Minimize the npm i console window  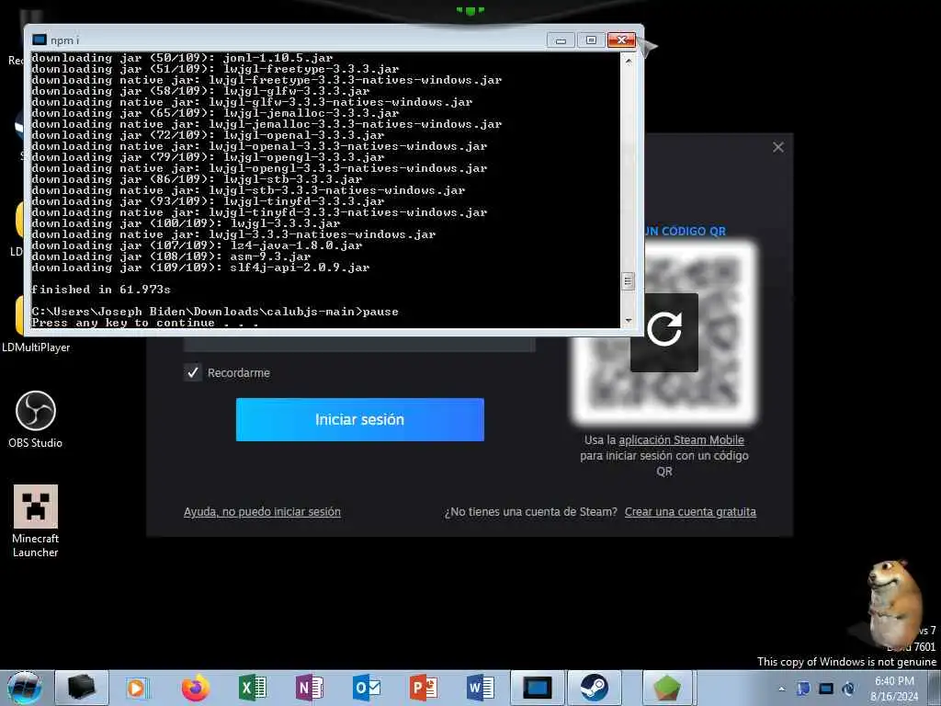pyautogui.click(x=561, y=40)
